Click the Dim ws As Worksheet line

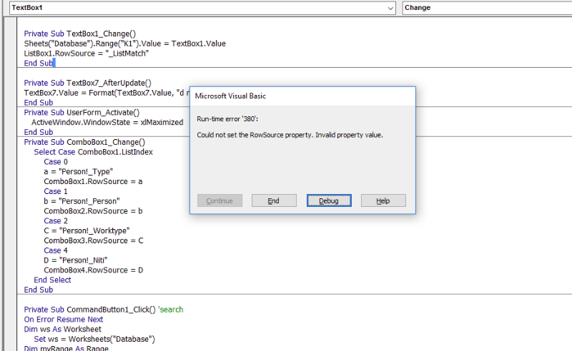63,330
